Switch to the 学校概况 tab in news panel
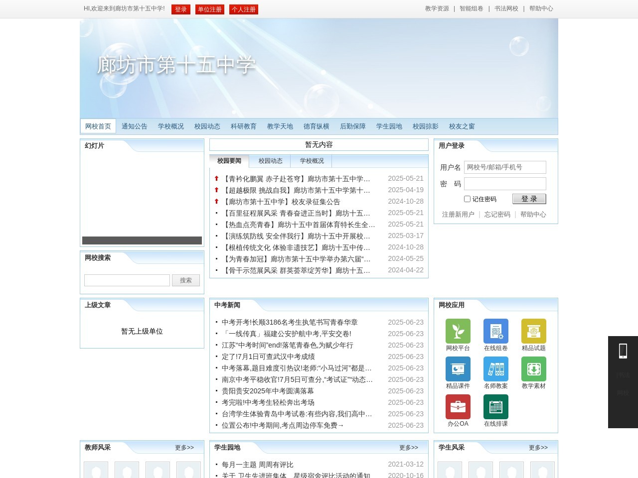This screenshot has width=638, height=478. click(312, 161)
